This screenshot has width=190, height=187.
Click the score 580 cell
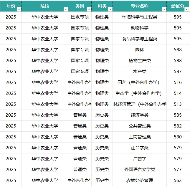[178, 137]
